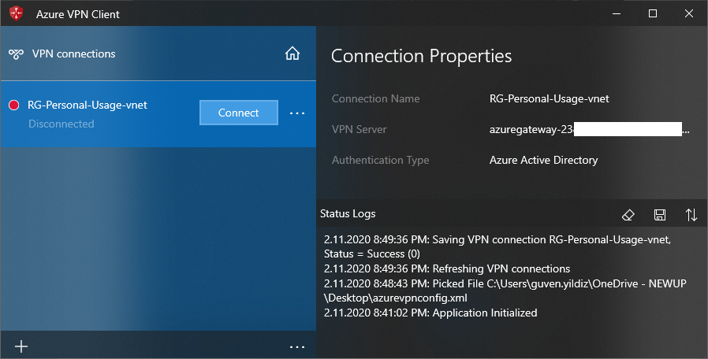
Task: Click the Authentication Type label
Action: (x=380, y=160)
